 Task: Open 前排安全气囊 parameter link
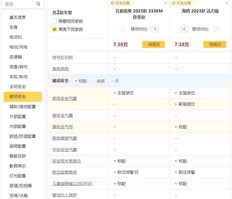64,99
